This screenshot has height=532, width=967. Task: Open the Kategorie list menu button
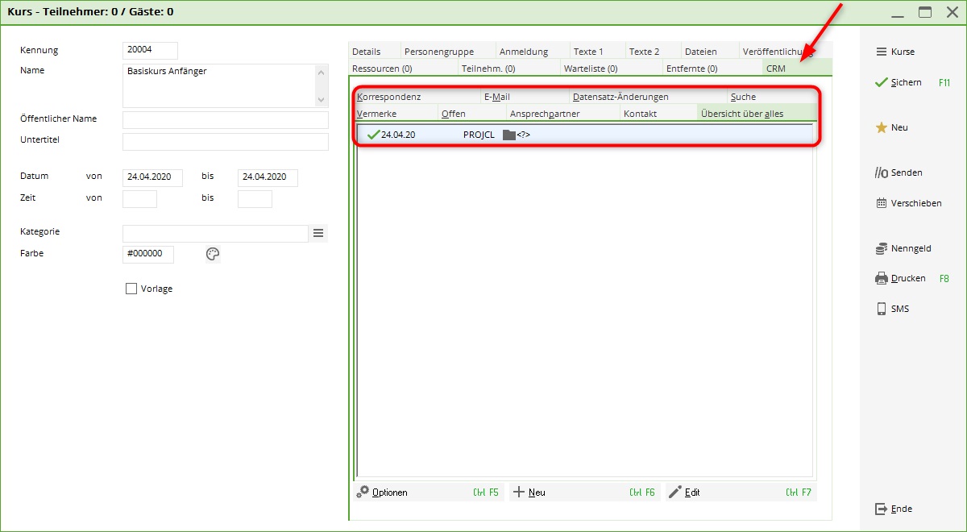pyautogui.click(x=318, y=233)
